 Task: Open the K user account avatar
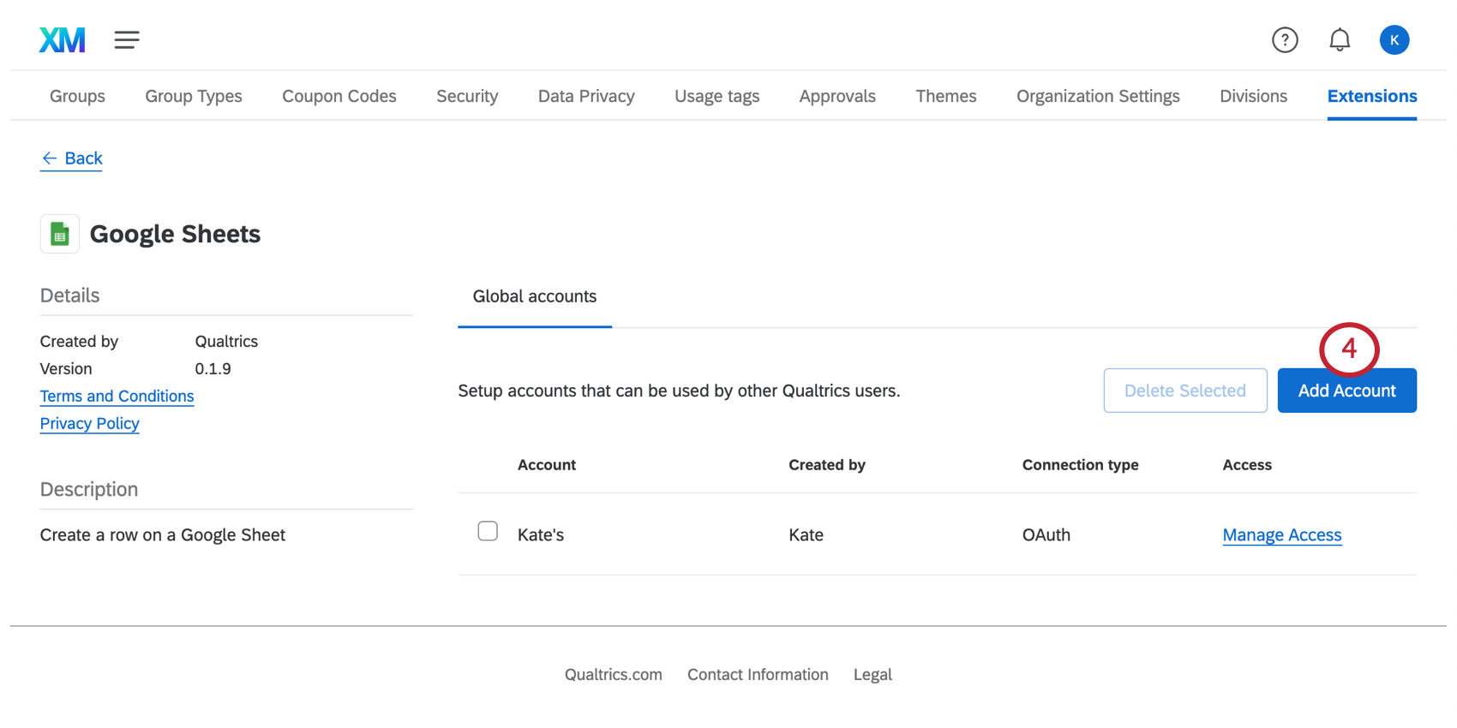pos(1394,40)
